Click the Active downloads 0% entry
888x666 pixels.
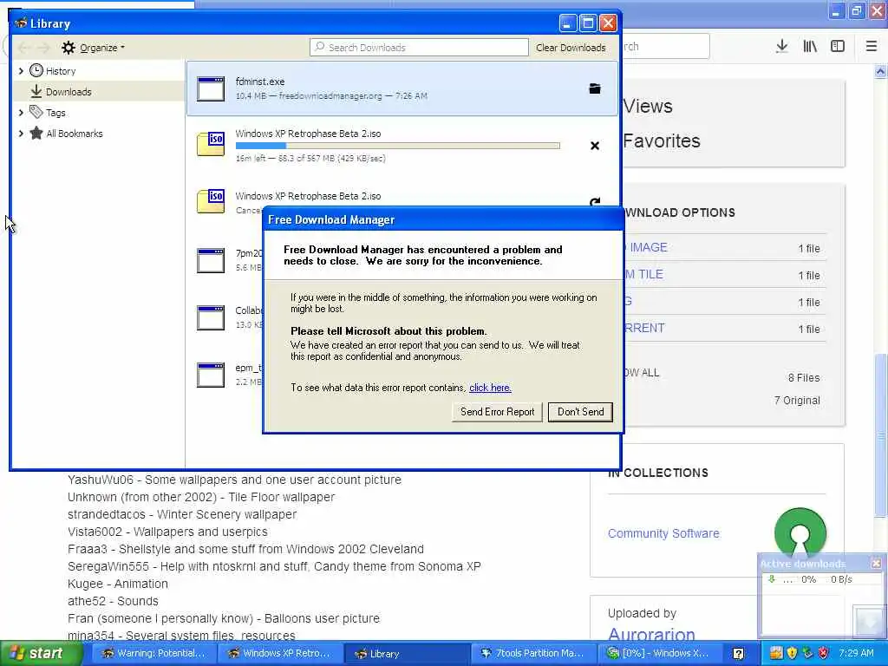click(810, 579)
